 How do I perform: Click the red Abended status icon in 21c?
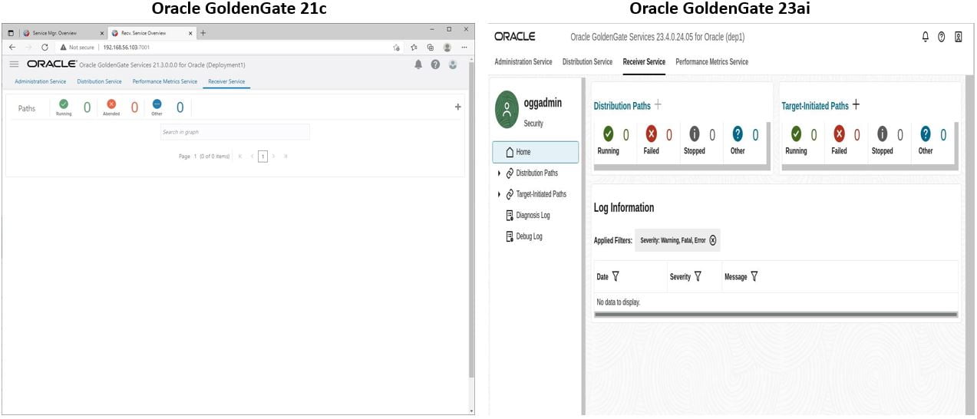[x=111, y=104]
